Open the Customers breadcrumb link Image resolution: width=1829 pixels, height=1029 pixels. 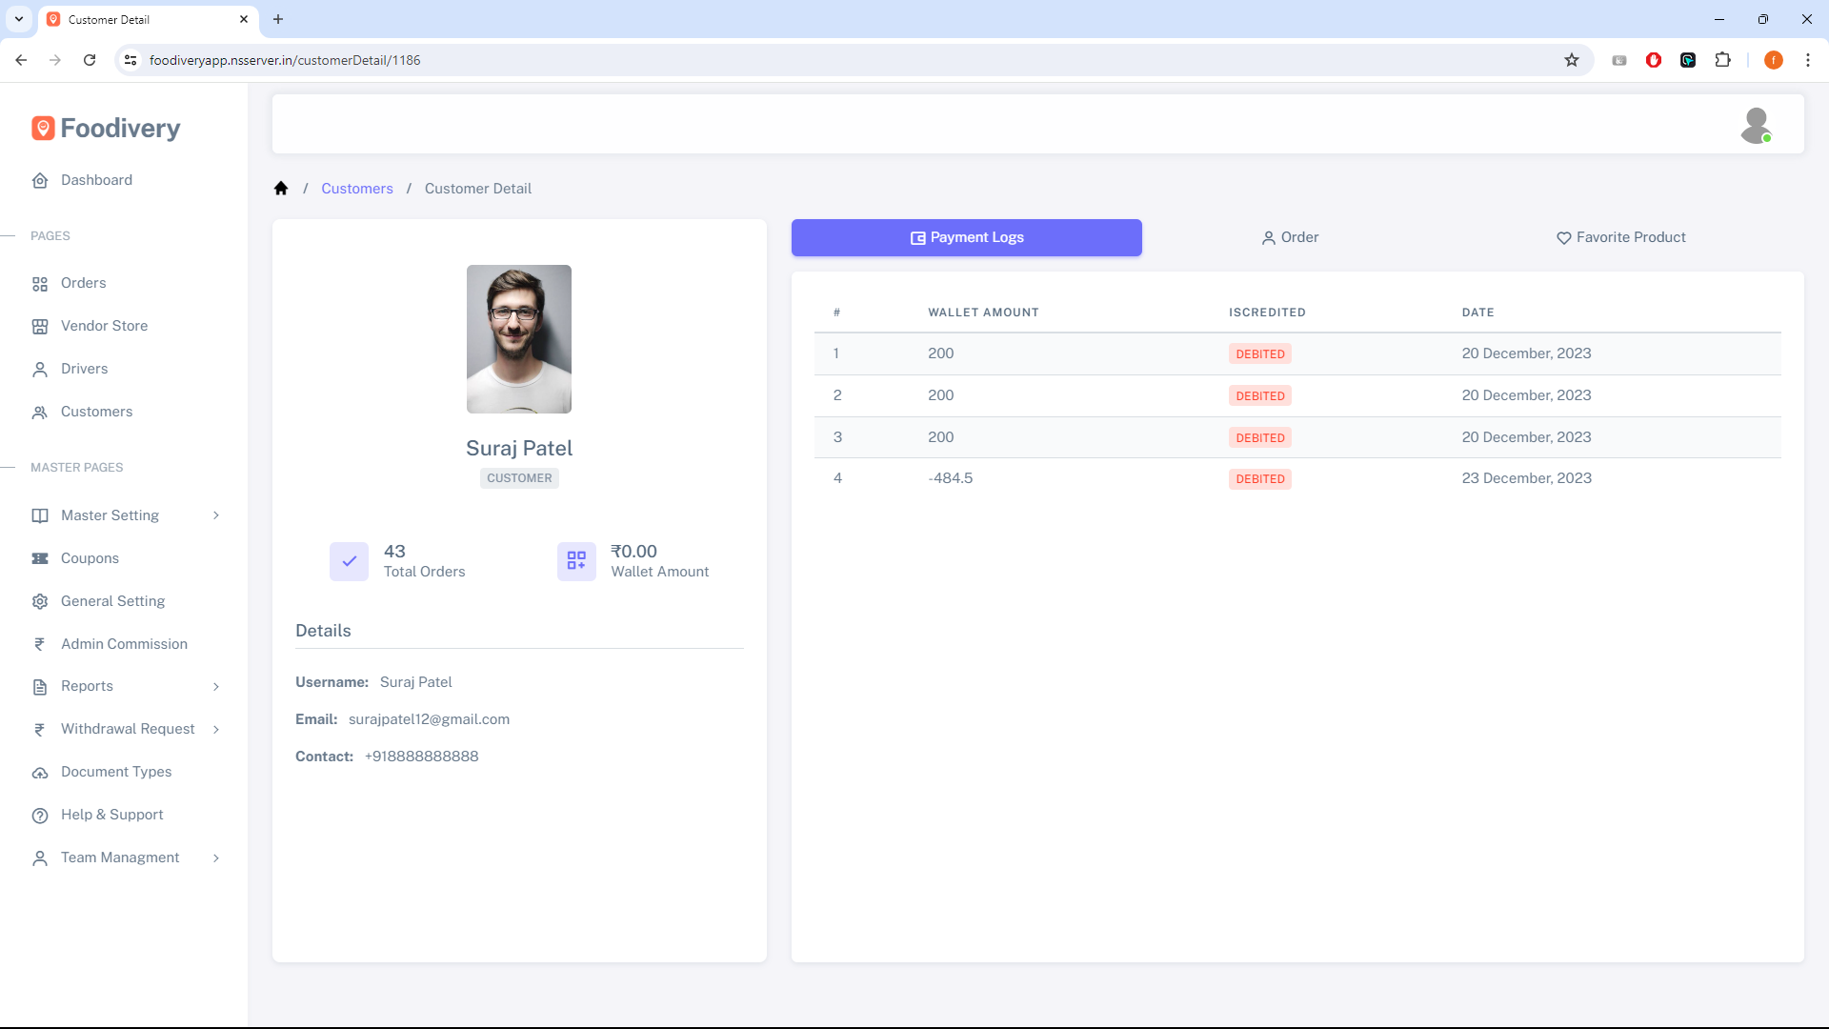[x=357, y=188]
